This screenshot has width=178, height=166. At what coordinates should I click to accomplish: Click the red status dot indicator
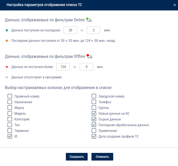coord(7,67)
